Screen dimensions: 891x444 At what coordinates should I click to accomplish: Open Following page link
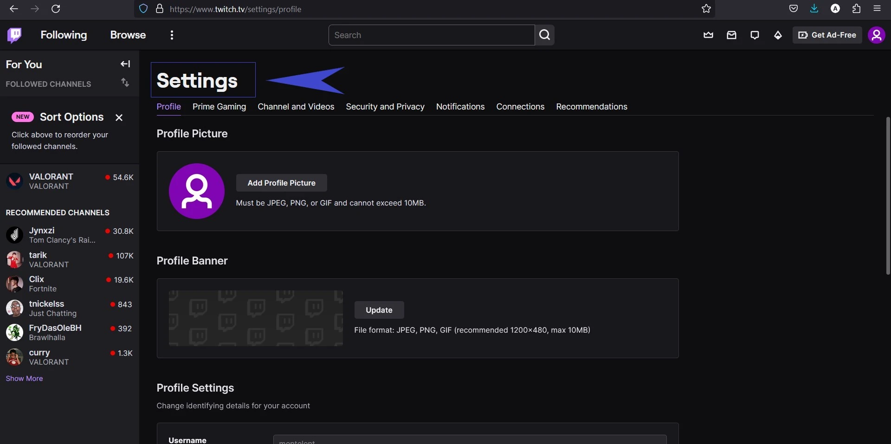pyautogui.click(x=64, y=35)
